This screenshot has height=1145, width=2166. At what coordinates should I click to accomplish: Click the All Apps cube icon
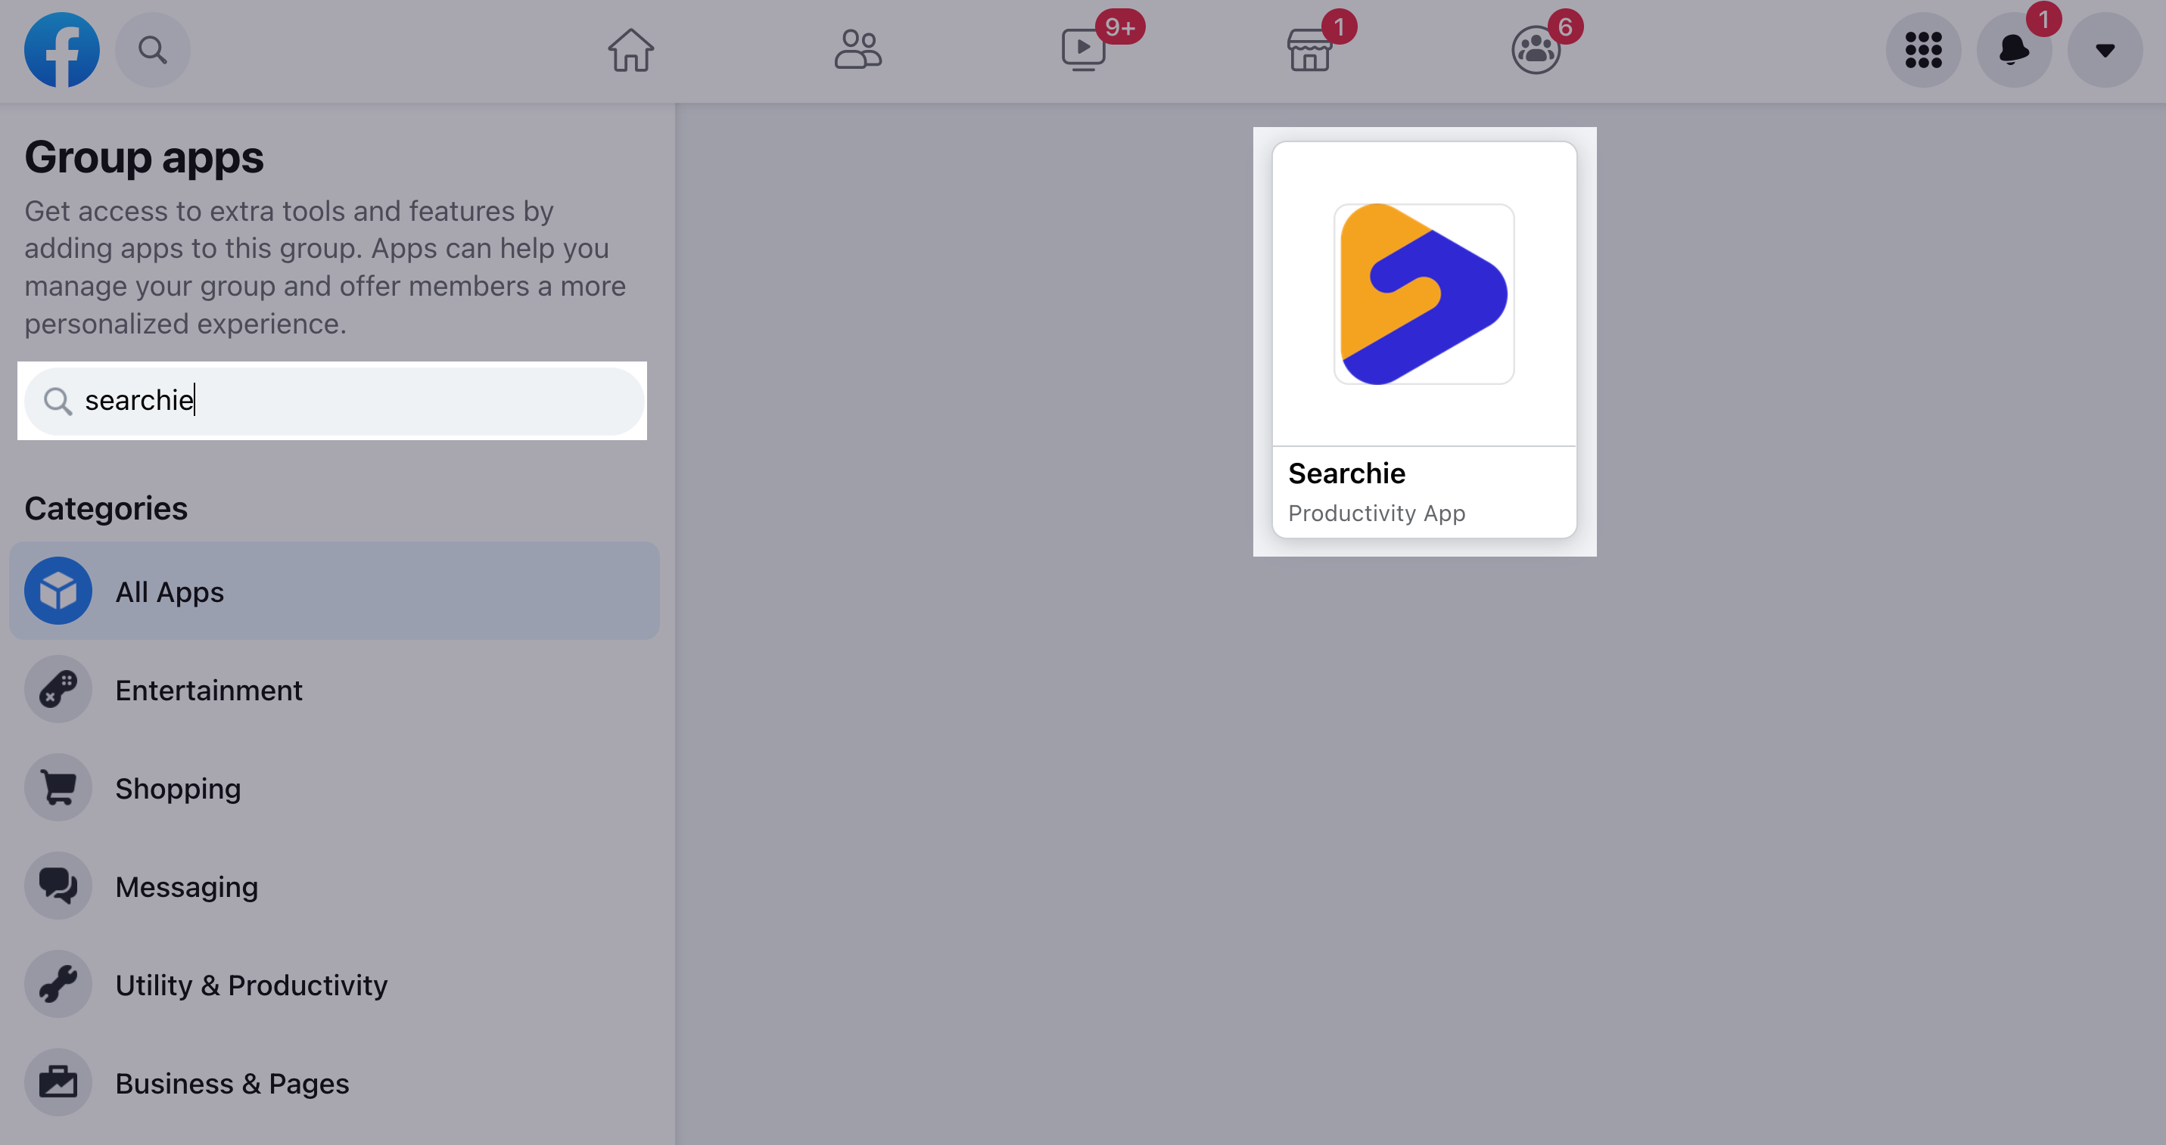coord(58,591)
